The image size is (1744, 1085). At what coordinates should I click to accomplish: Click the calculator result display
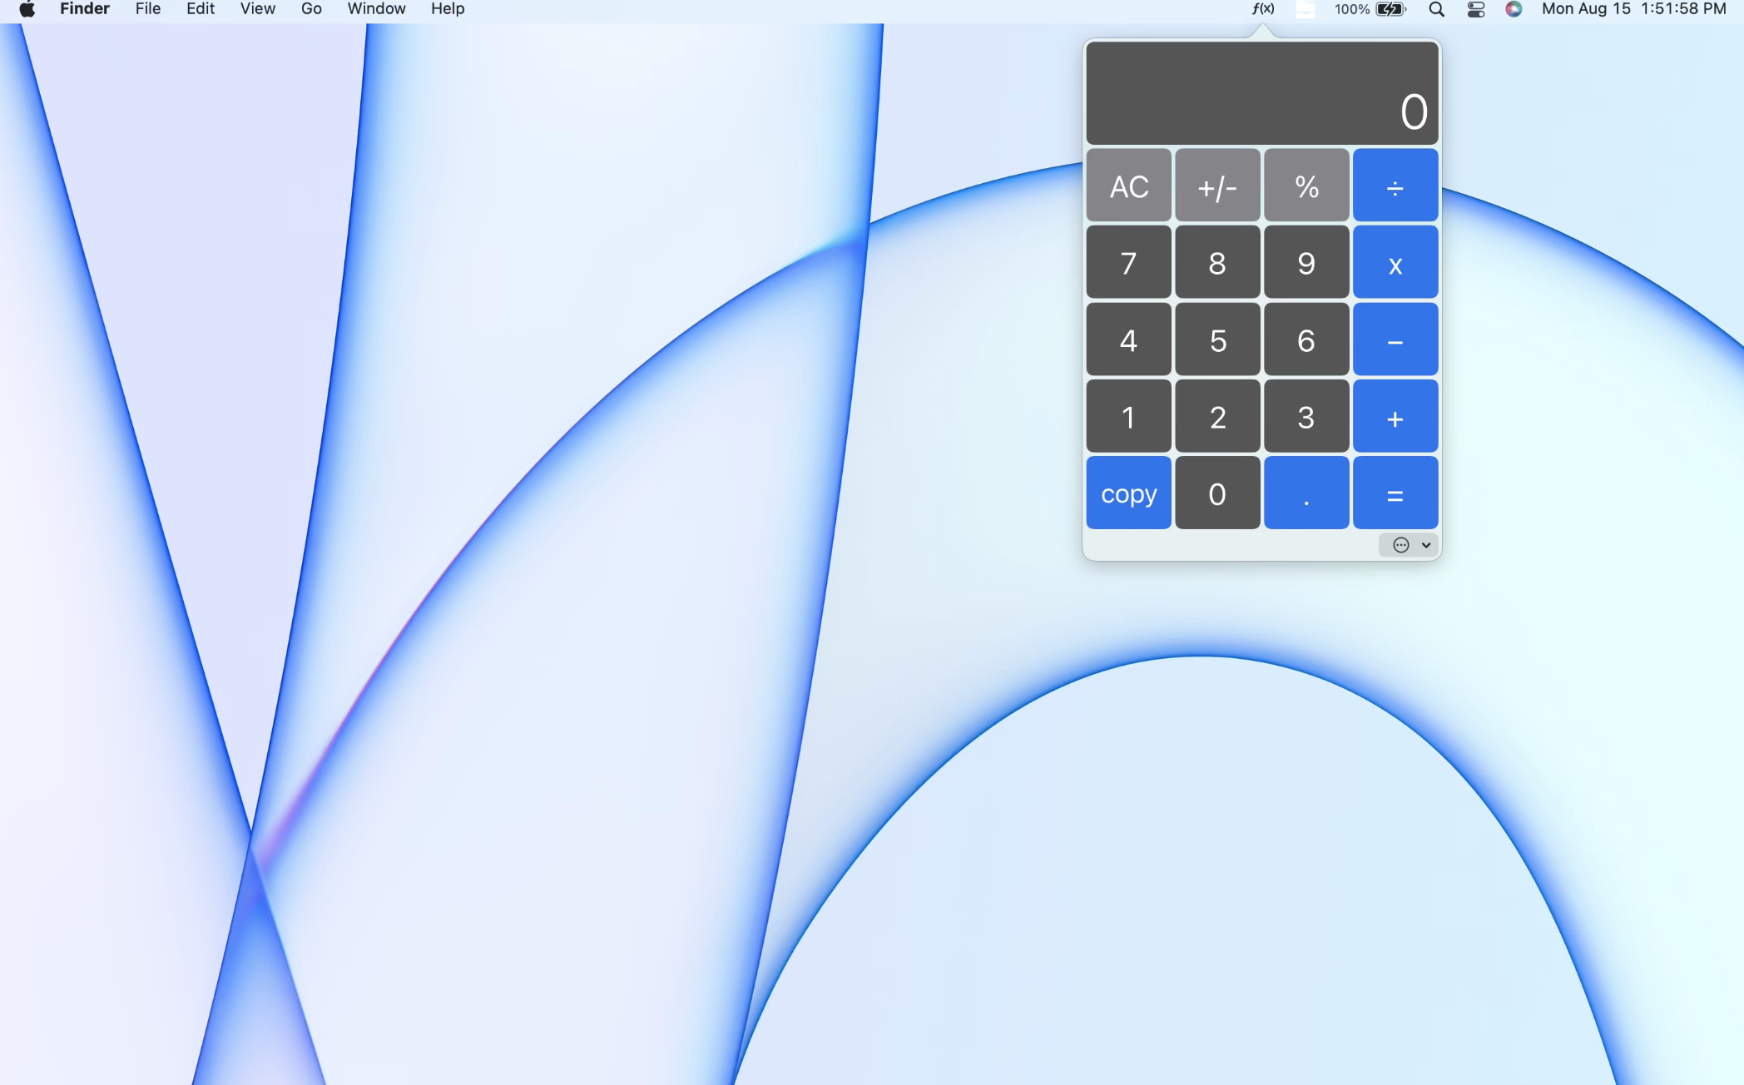tap(1261, 93)
